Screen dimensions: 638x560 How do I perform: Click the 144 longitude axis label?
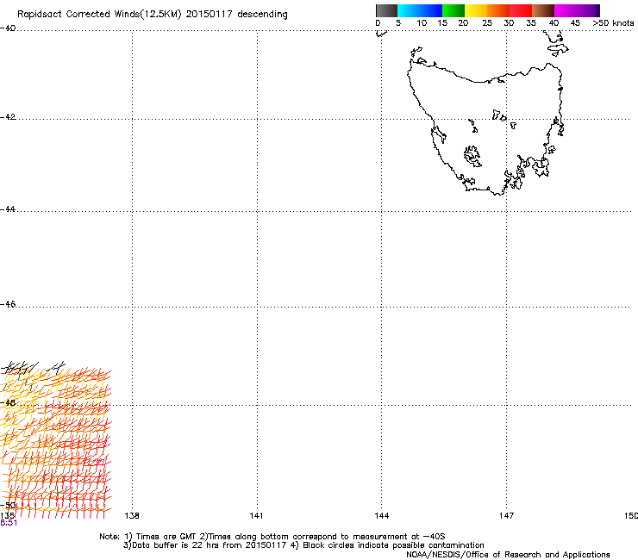coord(382,516)
